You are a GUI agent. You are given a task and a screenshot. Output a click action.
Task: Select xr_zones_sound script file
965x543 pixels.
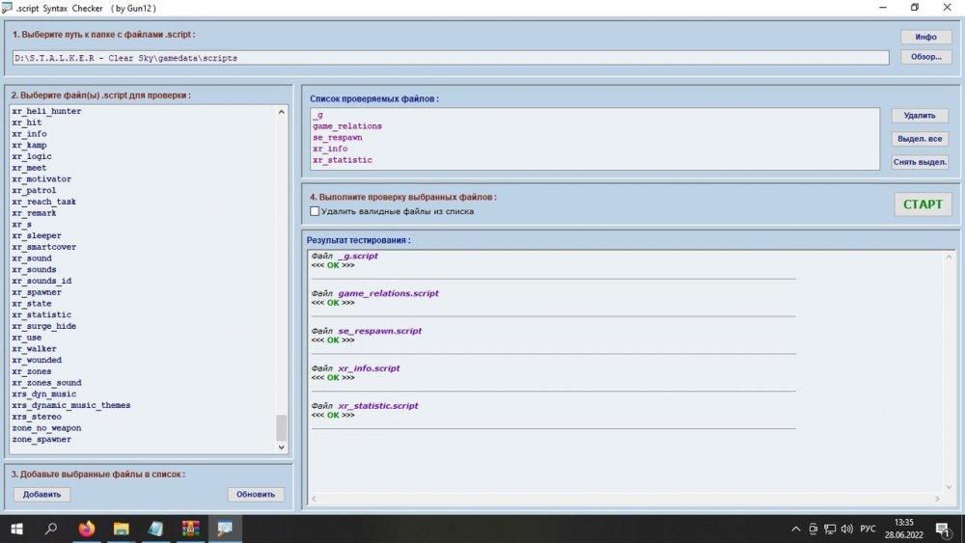[x=46, y=383]
